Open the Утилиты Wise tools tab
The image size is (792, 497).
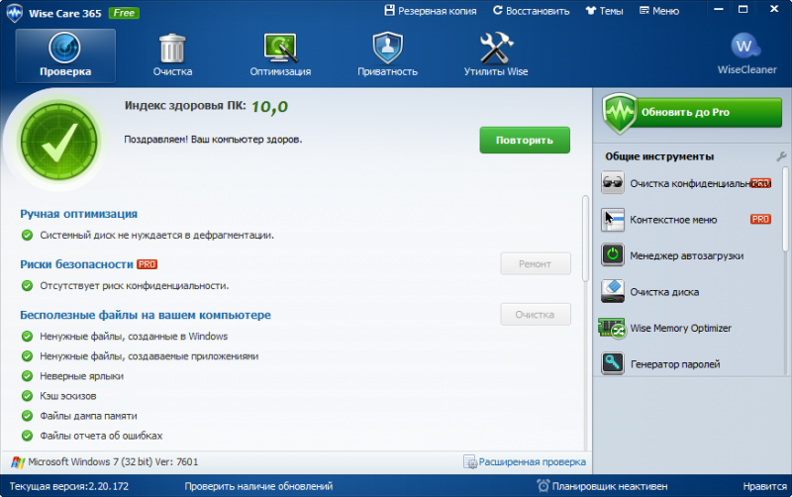(x=496, y=55)
